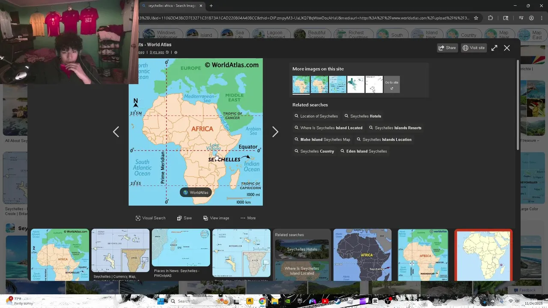Select fourth white island map thumbnail from this site
This screenshot has height=308, width=548.
(356, 85)
